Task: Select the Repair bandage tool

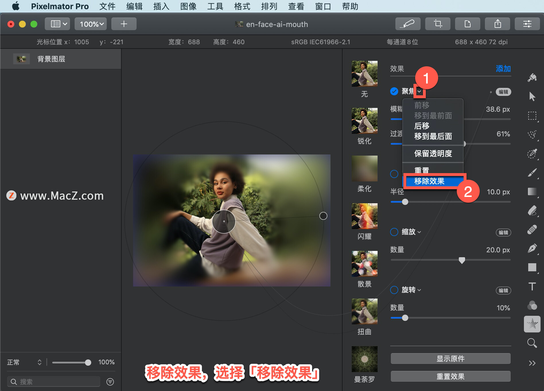Action: point(532,229)
